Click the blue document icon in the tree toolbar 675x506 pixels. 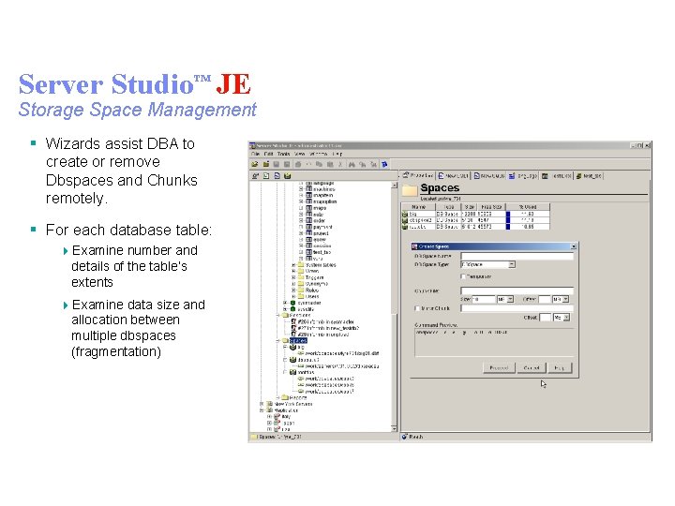pyautogui.click(x=277, y=175)
